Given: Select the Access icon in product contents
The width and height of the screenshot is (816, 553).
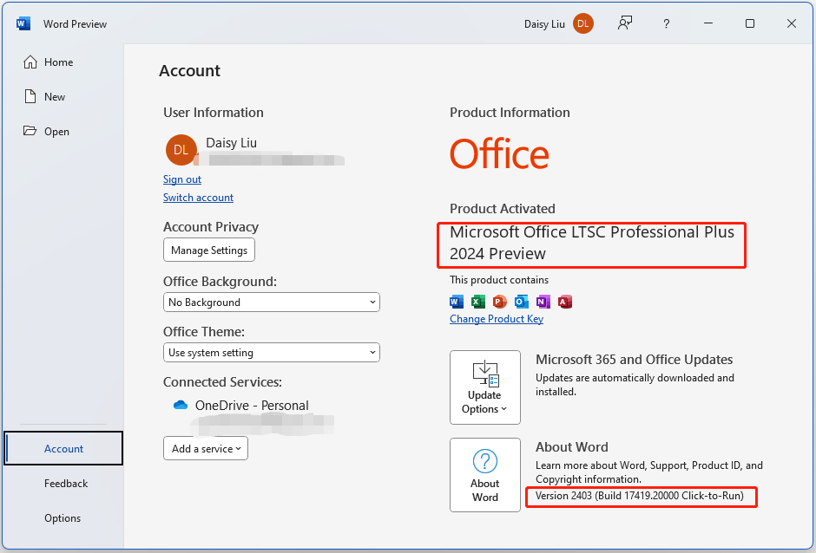Looking at the screenshot, I should (566, 301).
